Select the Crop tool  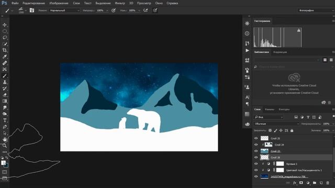(5, 50)
